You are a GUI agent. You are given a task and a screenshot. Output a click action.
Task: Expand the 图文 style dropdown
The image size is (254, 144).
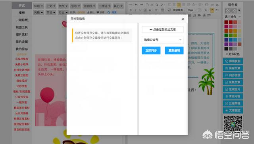[63, 6]
